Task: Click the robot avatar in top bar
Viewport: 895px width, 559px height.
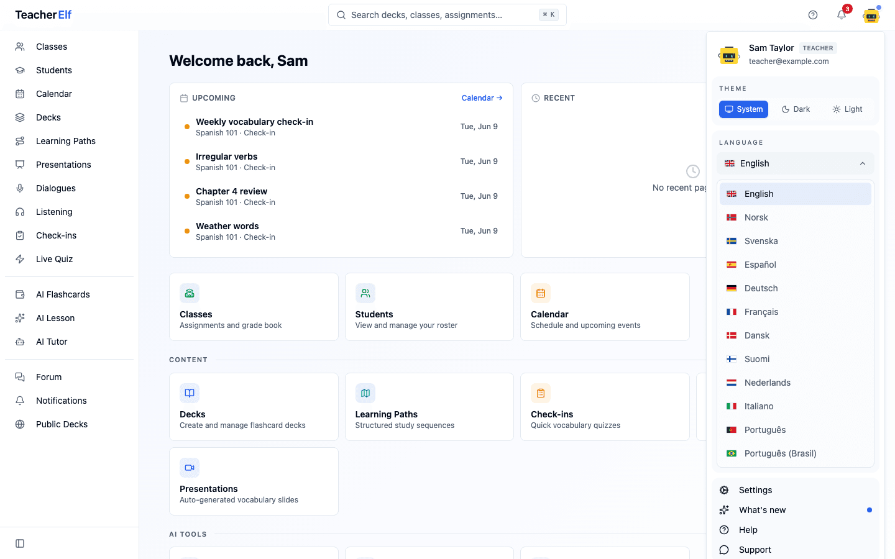Action: click(871, 15)
